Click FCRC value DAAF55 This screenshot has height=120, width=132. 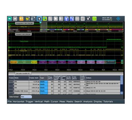coord(76,88)
